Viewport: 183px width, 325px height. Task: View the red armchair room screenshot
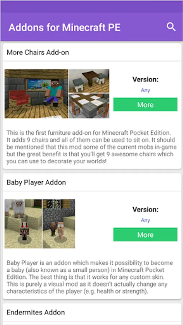(x=36, y=94)
